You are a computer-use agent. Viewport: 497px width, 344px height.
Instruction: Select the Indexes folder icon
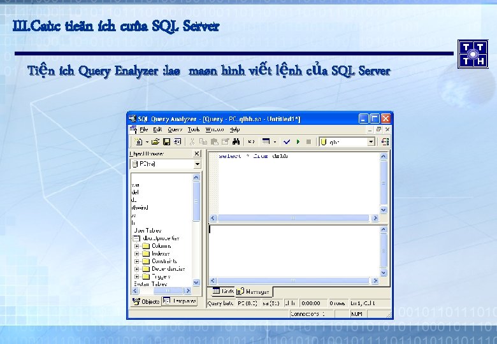[x=146, y=254]
